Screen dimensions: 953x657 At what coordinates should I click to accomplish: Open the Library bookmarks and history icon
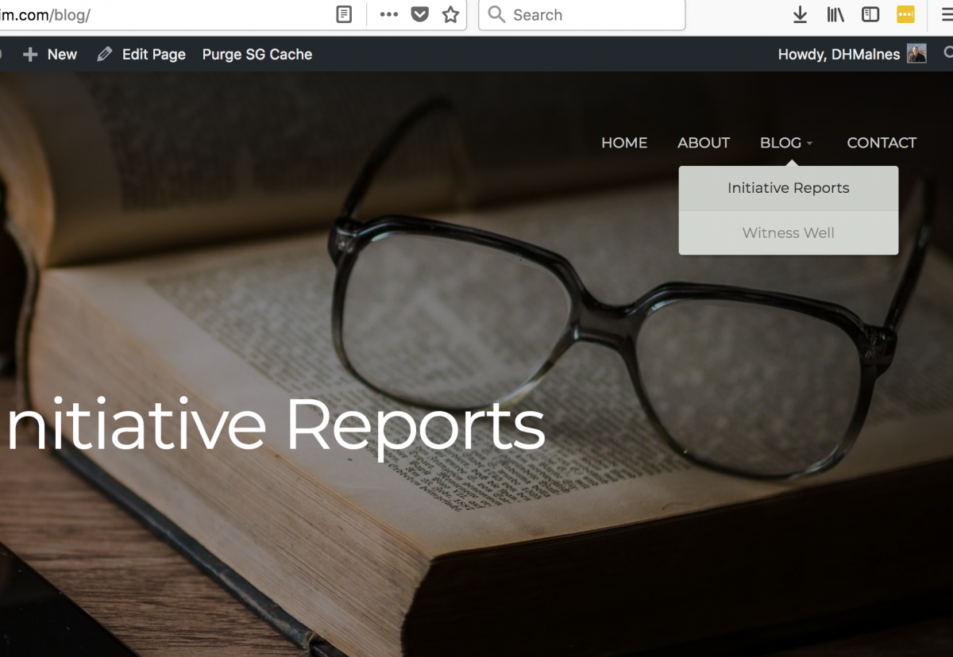point(835,14)
